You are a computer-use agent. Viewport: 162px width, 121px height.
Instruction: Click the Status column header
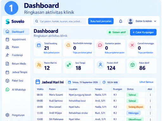click(130, 89)
